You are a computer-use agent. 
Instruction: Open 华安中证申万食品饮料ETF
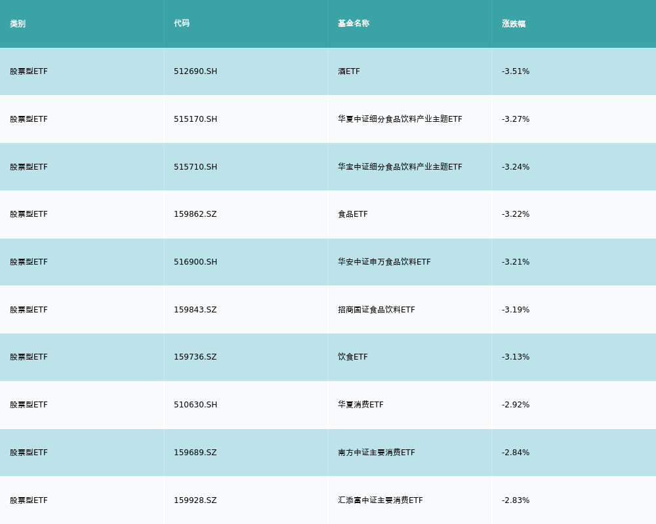[384, 262]
